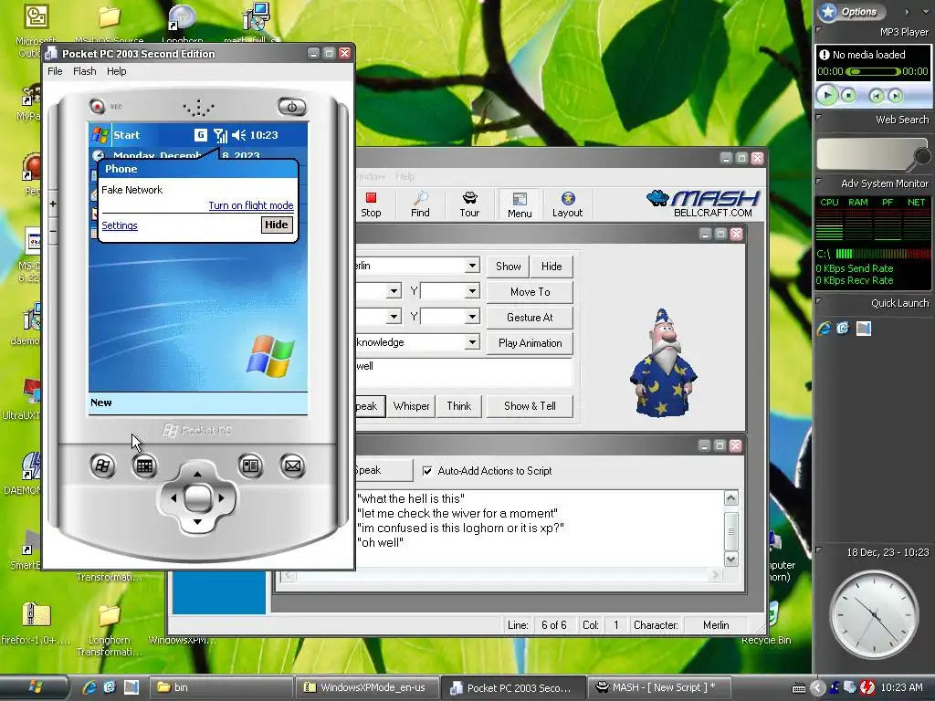Collapse the Web Search sidebar panel
This screenshot has width=935, height=701.
coord(819,118)
